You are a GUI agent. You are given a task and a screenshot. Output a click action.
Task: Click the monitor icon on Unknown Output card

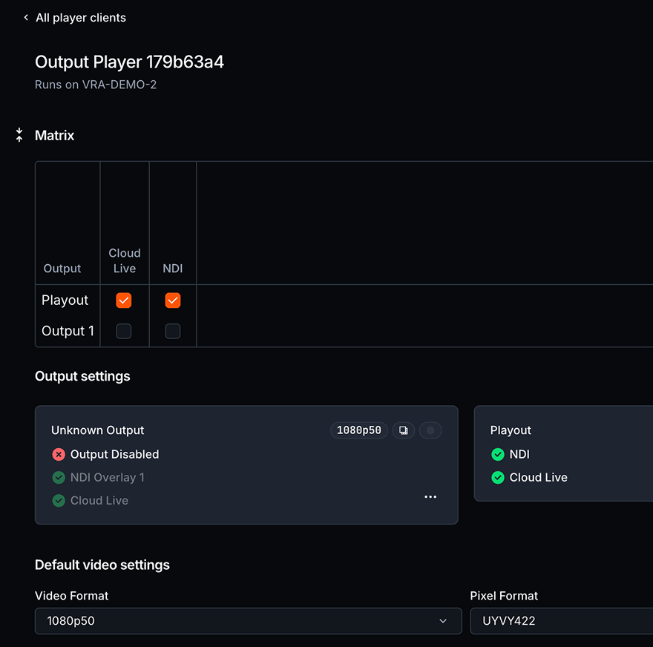pyautogui.click(x=403, y=430)
